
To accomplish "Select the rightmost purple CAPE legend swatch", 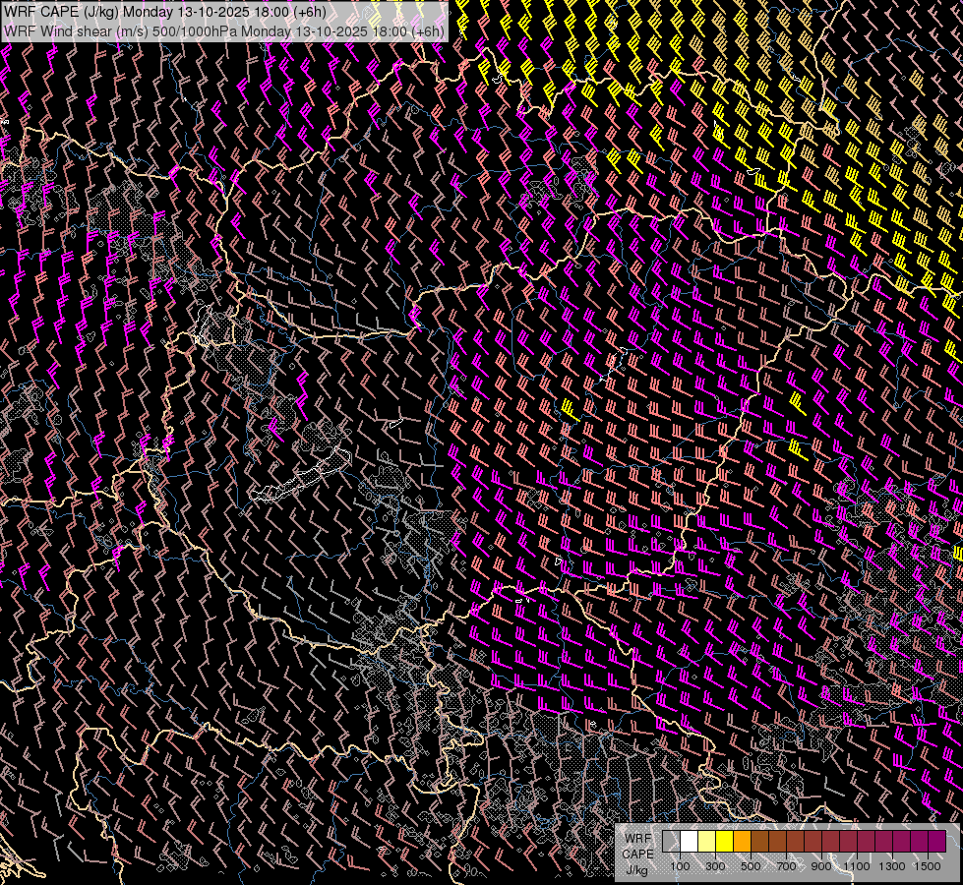I will [936, 841].
